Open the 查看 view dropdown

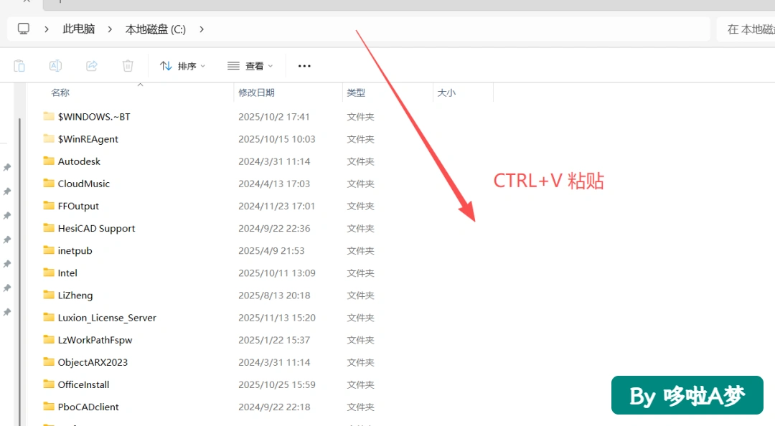(x=250, y=66)
